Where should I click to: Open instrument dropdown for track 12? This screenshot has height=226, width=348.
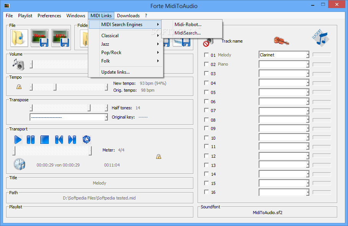coord(308,156)
